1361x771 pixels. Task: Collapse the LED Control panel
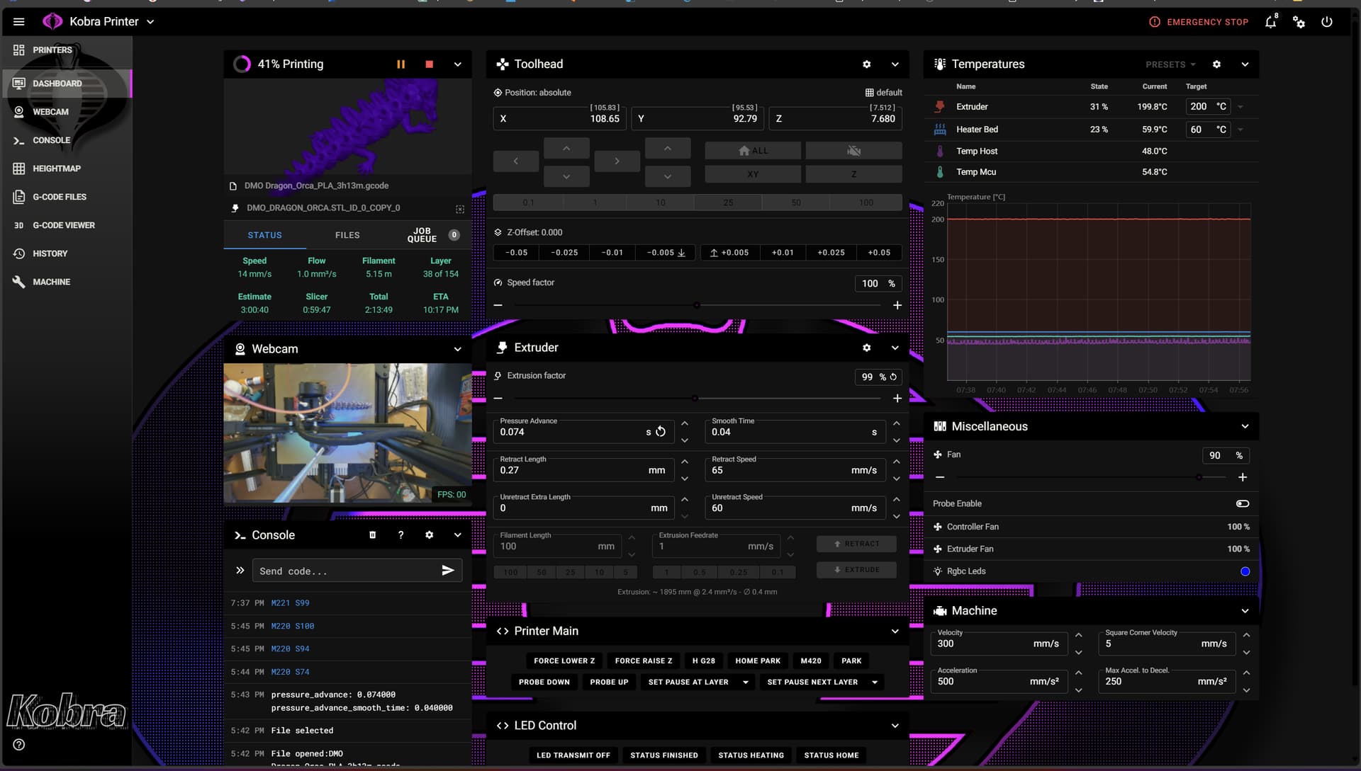(x=895, y=726)
